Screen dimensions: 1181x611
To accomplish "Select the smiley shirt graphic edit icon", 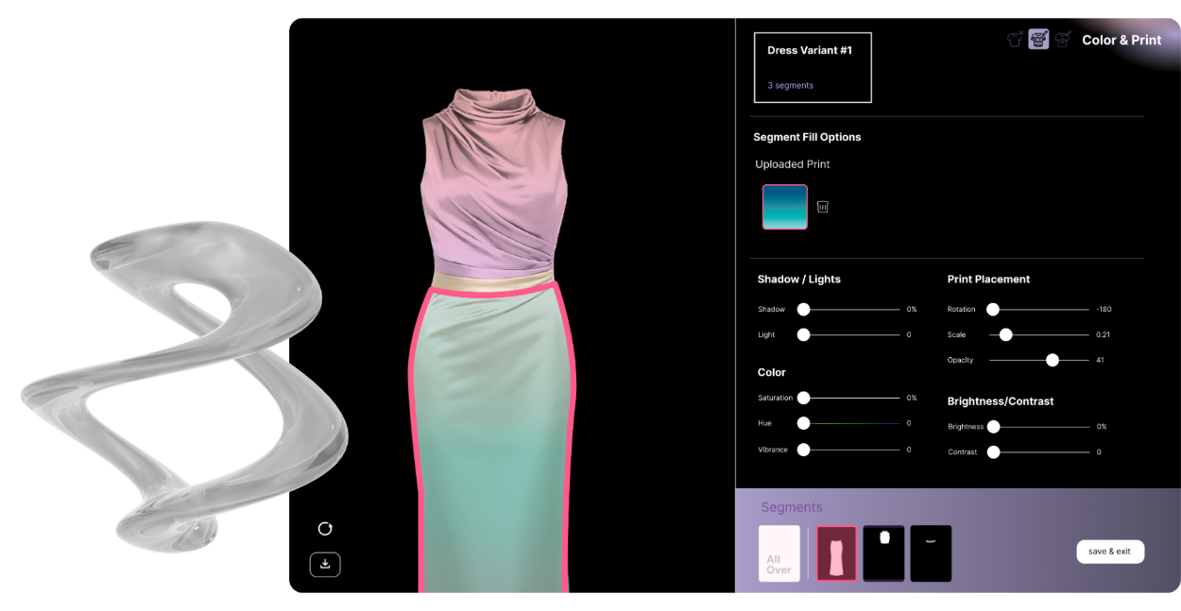I will coord(1063,40).
